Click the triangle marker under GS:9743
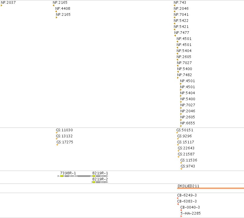 click(181, 169)
